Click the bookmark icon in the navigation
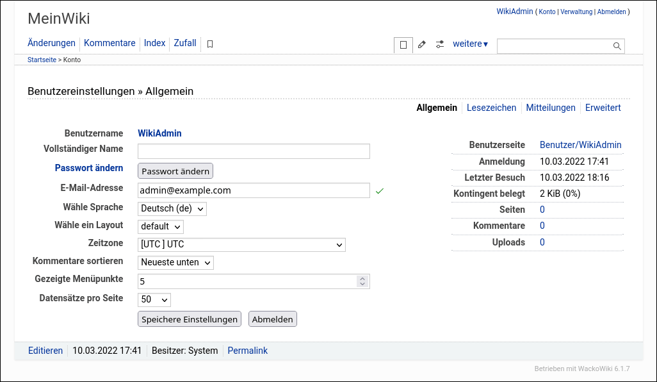This screenshot has width=657, height=382. click(x=209, y=43)
